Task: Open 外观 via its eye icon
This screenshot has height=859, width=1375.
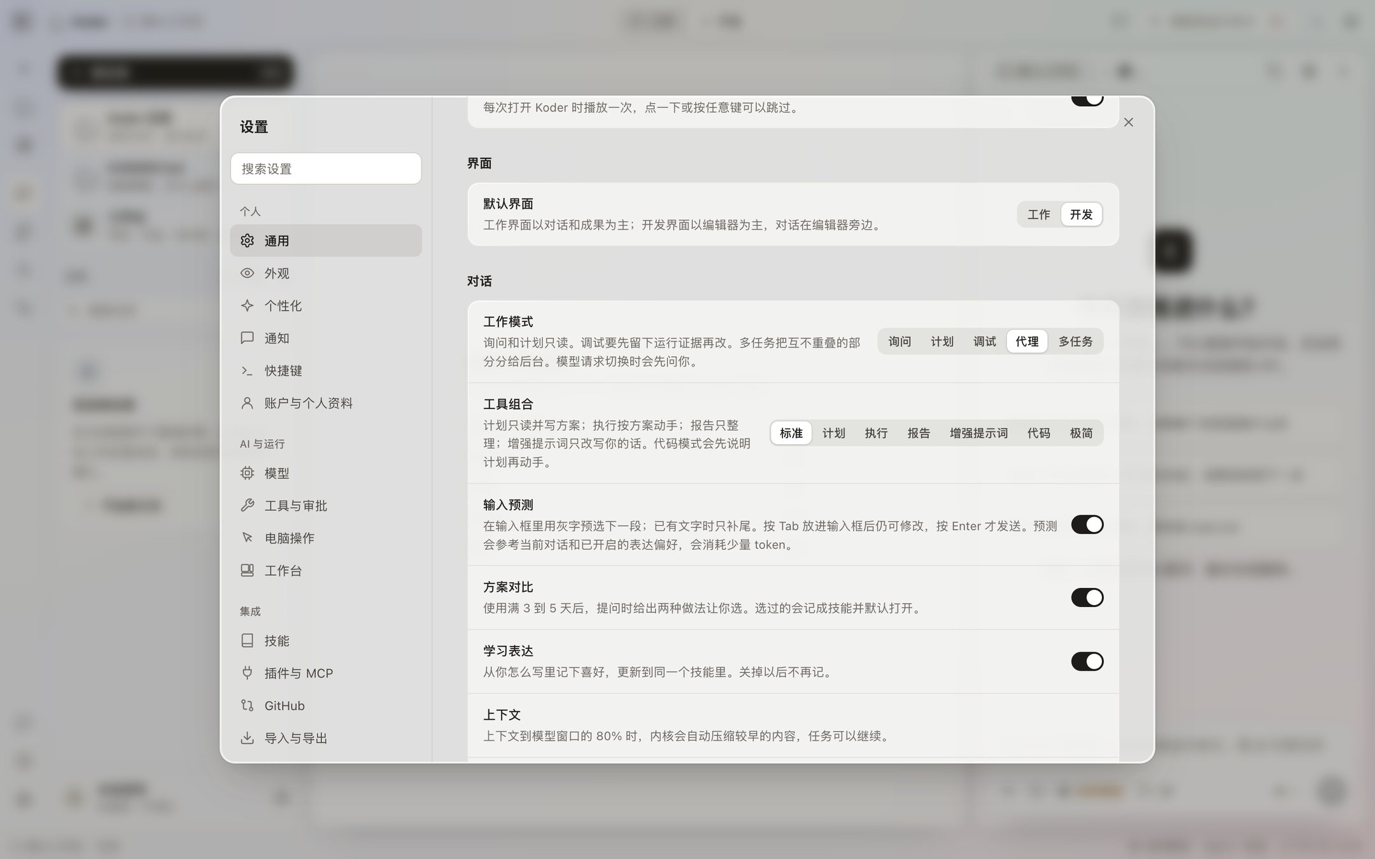Action: (x=247, y=273)
